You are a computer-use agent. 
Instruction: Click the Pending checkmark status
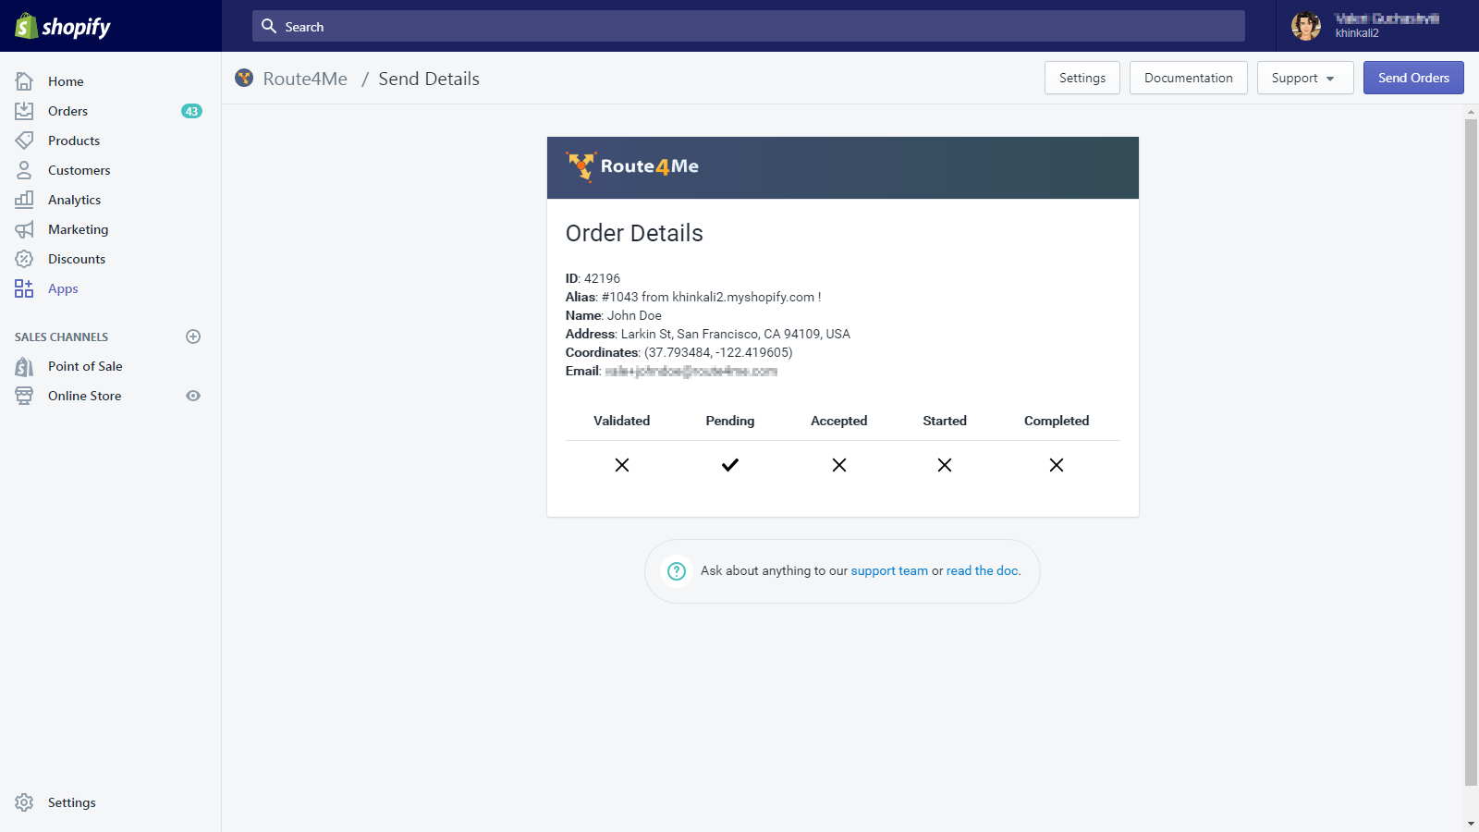730,465
